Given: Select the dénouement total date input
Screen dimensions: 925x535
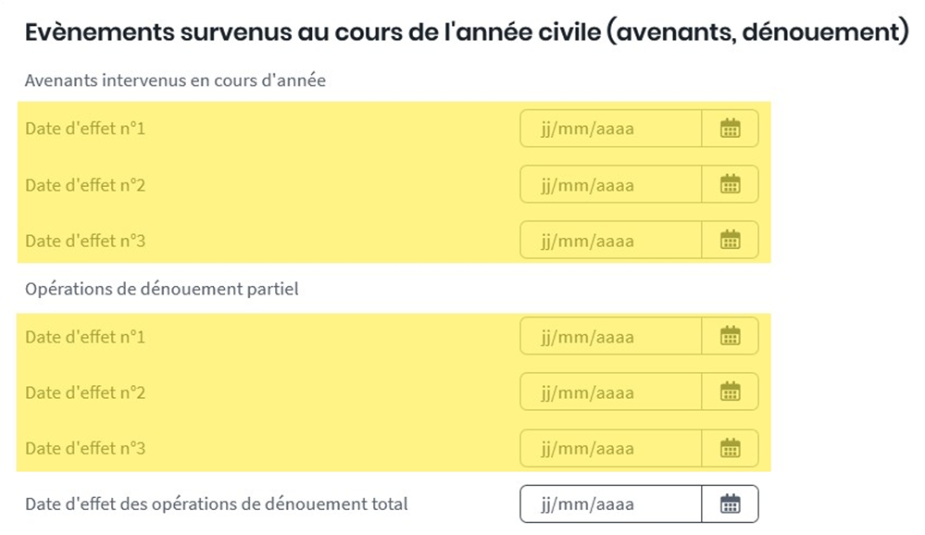Looking at the screenshot, I should point(611,504).
